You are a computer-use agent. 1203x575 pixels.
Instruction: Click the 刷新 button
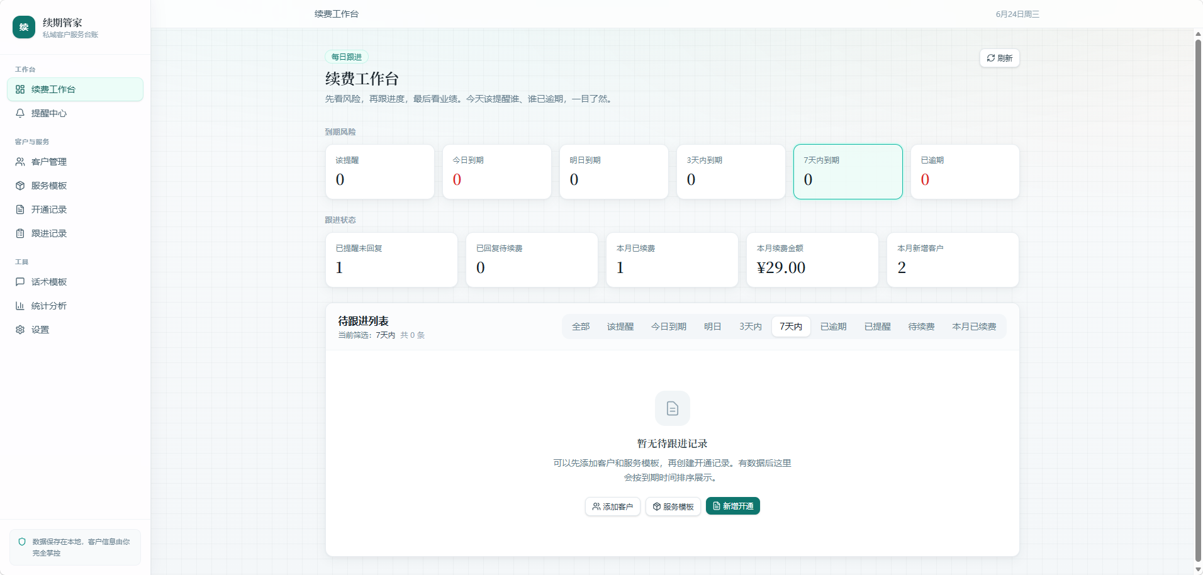(1000, 58)
